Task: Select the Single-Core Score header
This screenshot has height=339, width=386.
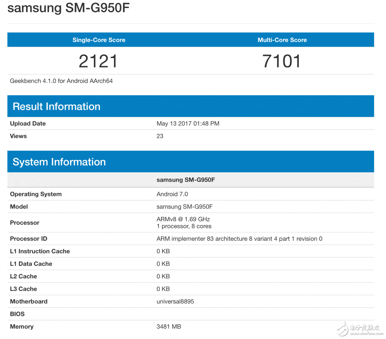Action: 99,40
